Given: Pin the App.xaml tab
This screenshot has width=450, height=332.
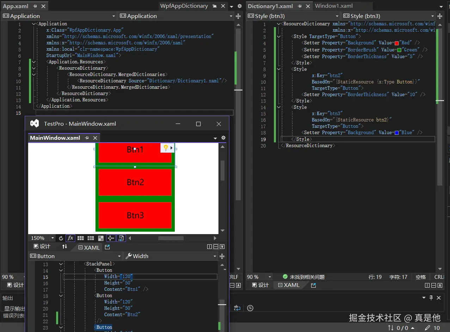Looking at the screenshot, I should tap(35, 6).
